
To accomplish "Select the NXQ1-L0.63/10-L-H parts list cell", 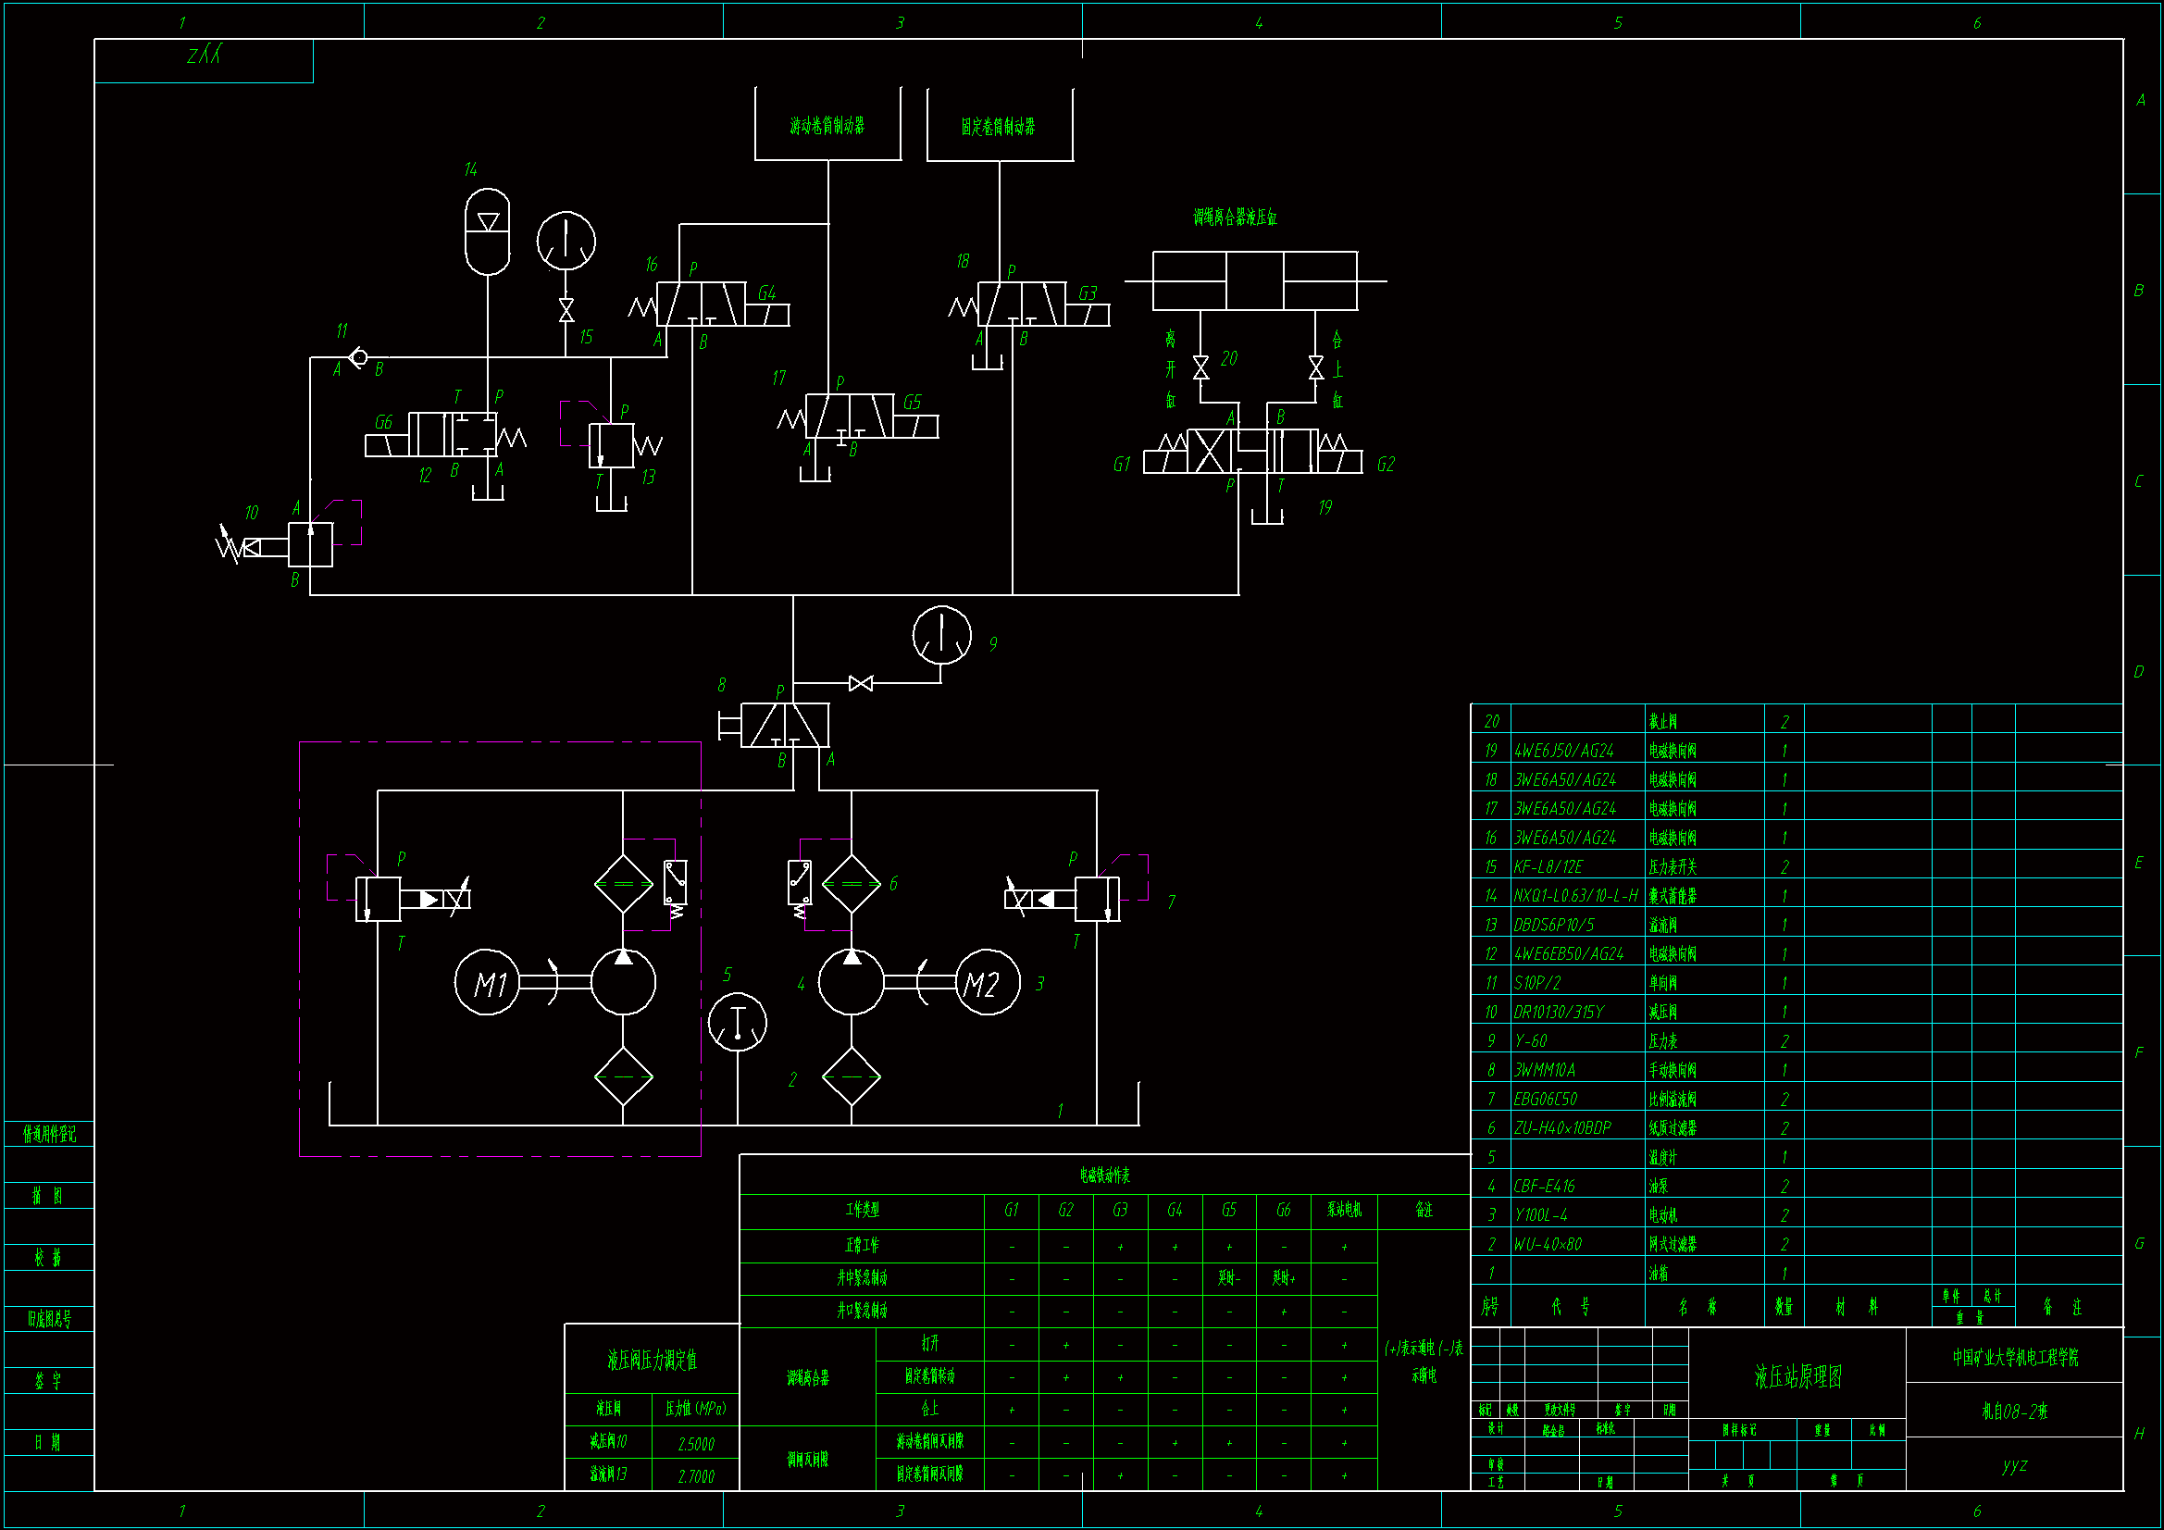I will [1575, 897].
